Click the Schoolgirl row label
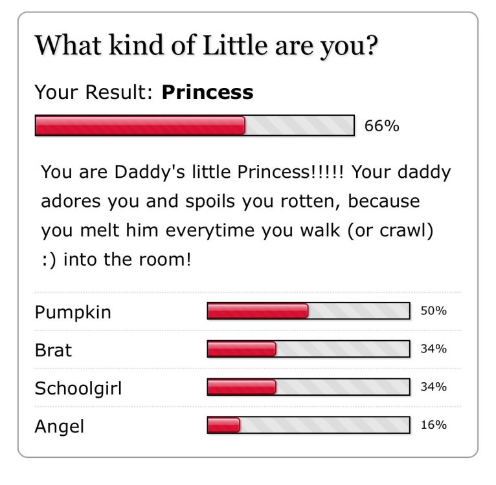Screen dimensions: 496x485 click(x=78, y=388)
